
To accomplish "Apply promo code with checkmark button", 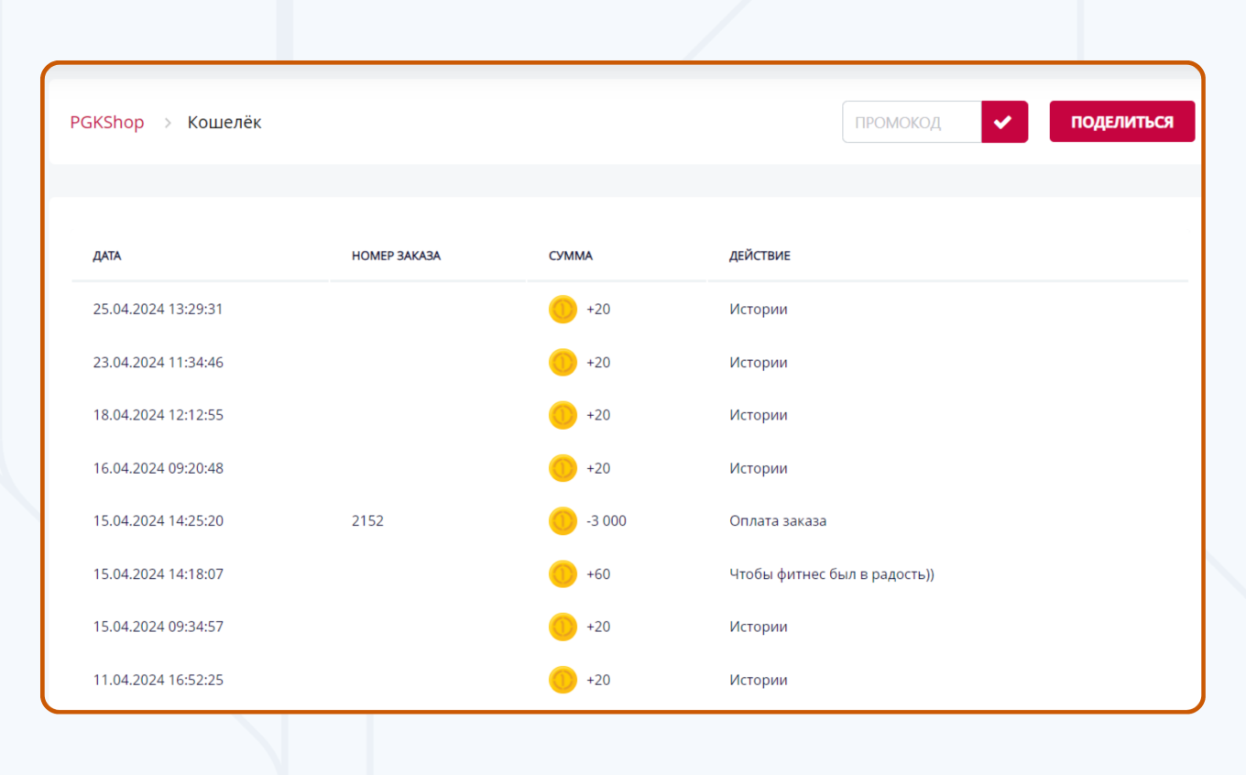I will tap(1004, 122).
